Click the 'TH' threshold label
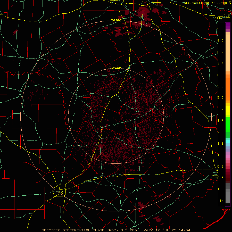Viewport: 232px width, 232px height. (x=221, y=201)
